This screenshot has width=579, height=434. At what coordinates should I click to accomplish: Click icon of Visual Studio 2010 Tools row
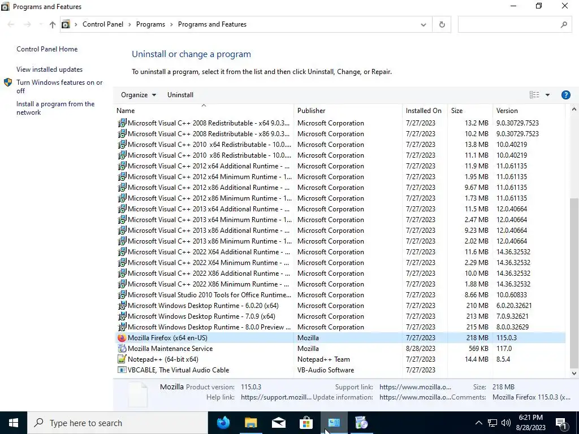coord(122,295)
